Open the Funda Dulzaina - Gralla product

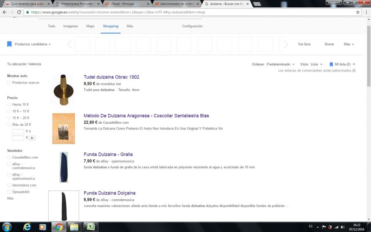tap(108, 154)
